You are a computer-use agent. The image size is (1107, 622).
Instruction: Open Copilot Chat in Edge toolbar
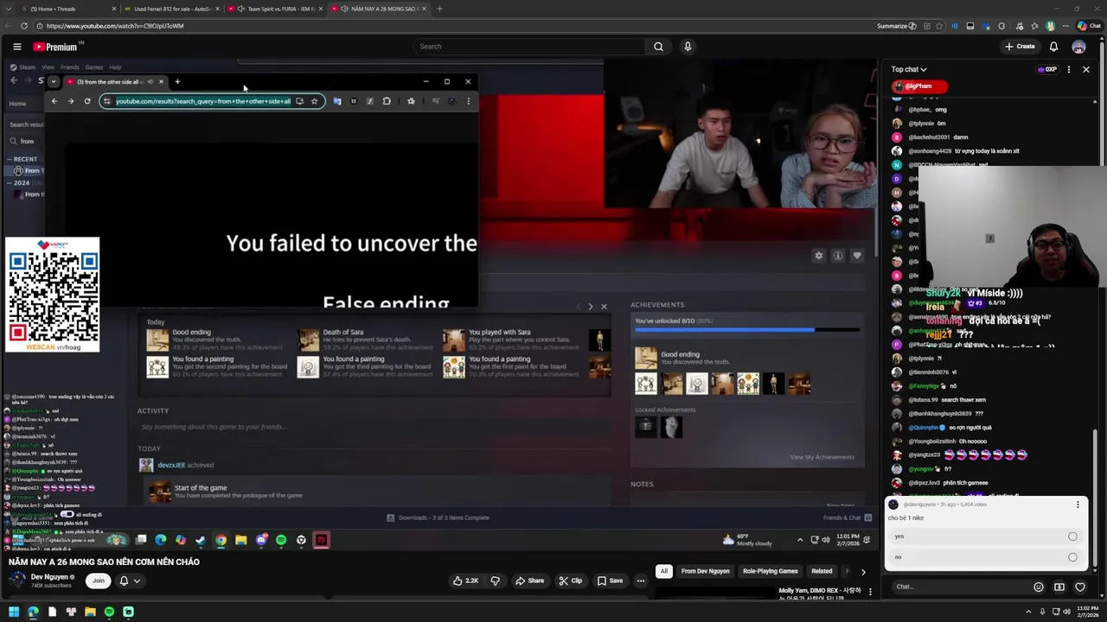(x=1089, y=26)
